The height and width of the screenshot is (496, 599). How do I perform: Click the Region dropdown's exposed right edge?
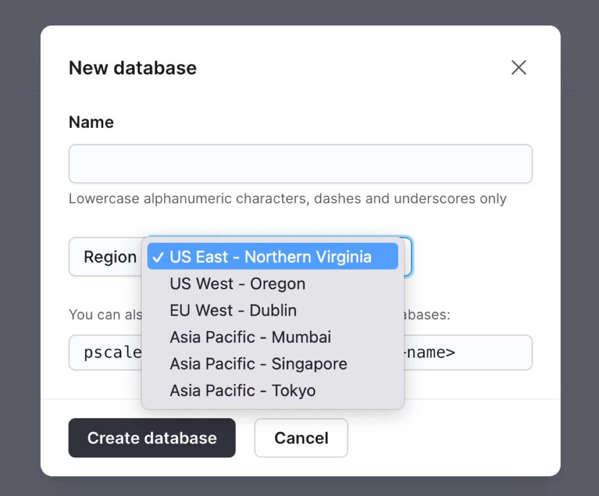pyautogui.click(x=408, y=257)
